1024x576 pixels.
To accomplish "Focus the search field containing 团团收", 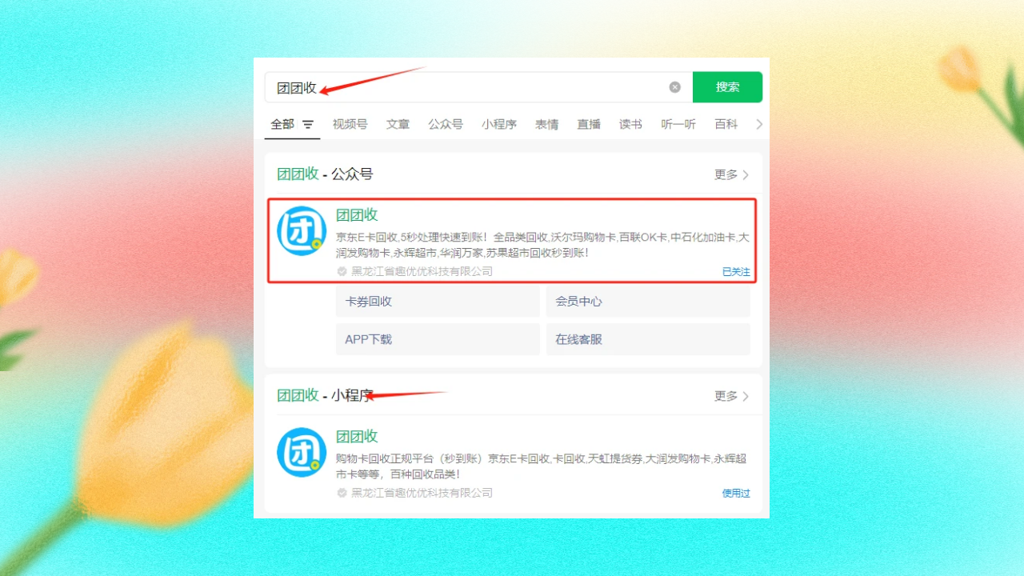I will point(478,87).
